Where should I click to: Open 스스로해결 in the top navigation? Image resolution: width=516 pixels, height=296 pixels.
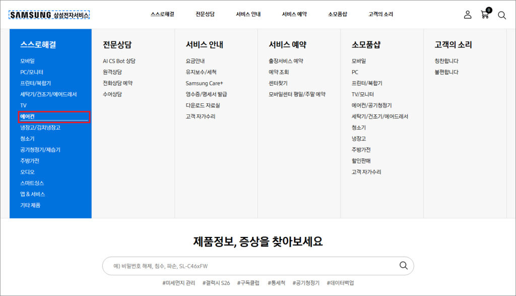(162, 15)
